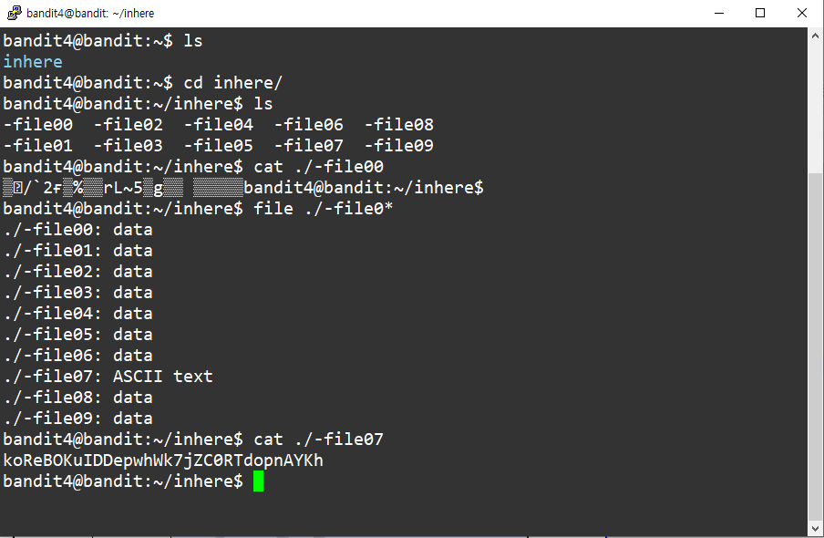Click the blue inhere directory name
824x538 pixels.
pyautogui.click(x=33, y=61)
